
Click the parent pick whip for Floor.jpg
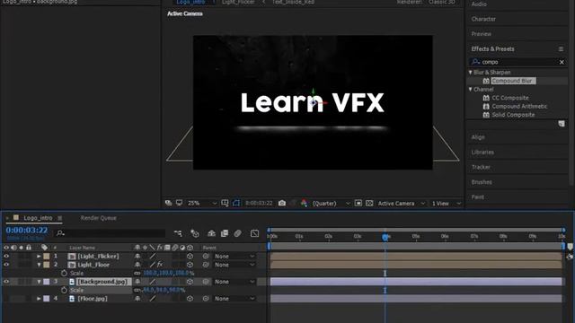(206, 299)
